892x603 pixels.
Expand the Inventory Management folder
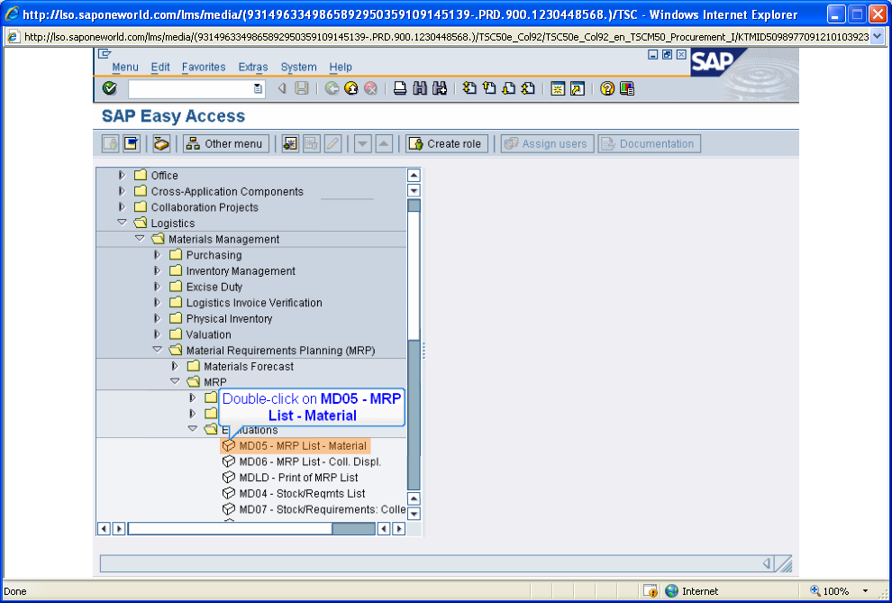click(158, 270)
